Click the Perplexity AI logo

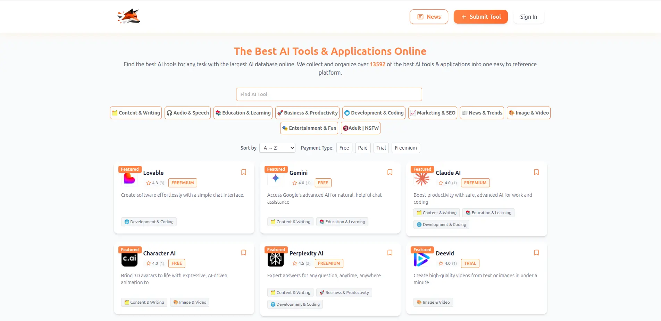click(276, 259)
